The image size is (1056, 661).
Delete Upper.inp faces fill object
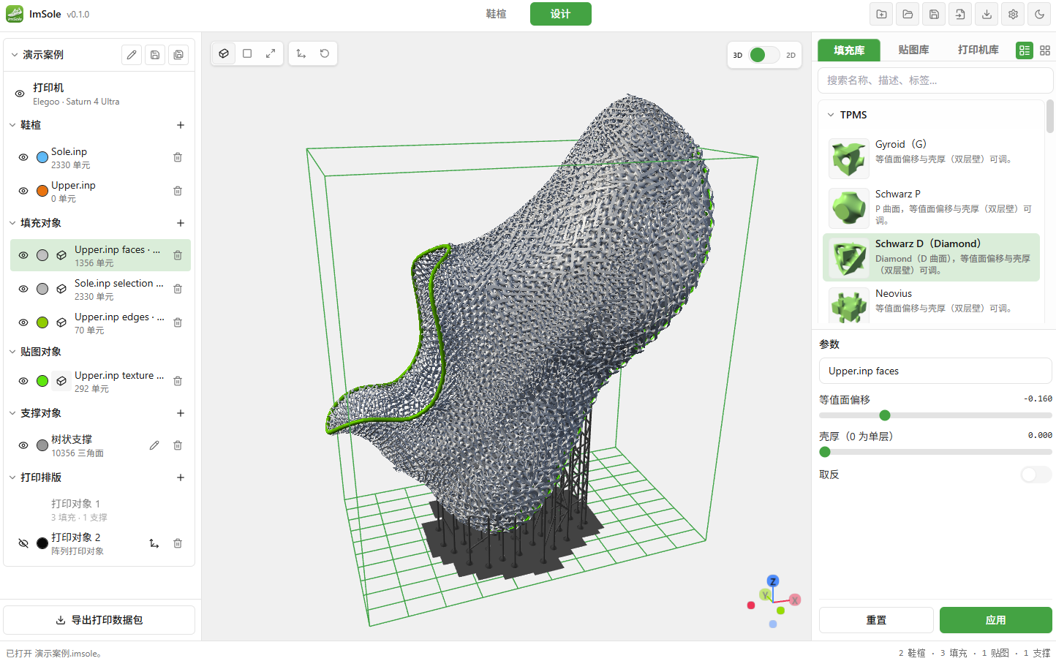point(178,255)
